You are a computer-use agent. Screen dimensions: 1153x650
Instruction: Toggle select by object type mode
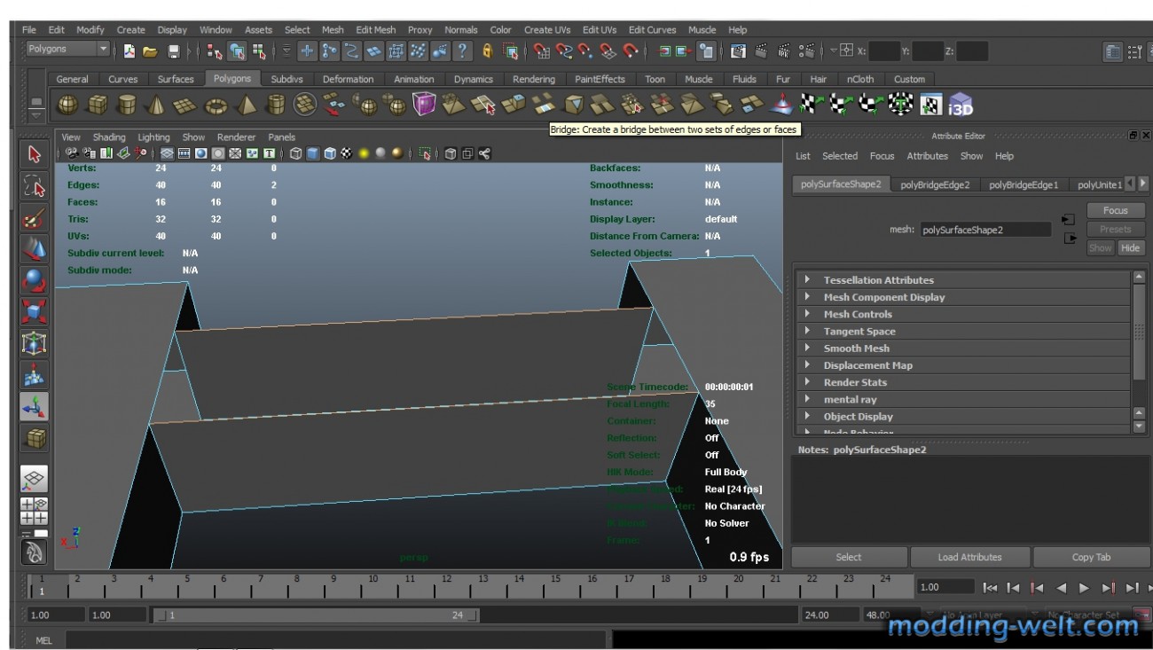coord(238,51)
